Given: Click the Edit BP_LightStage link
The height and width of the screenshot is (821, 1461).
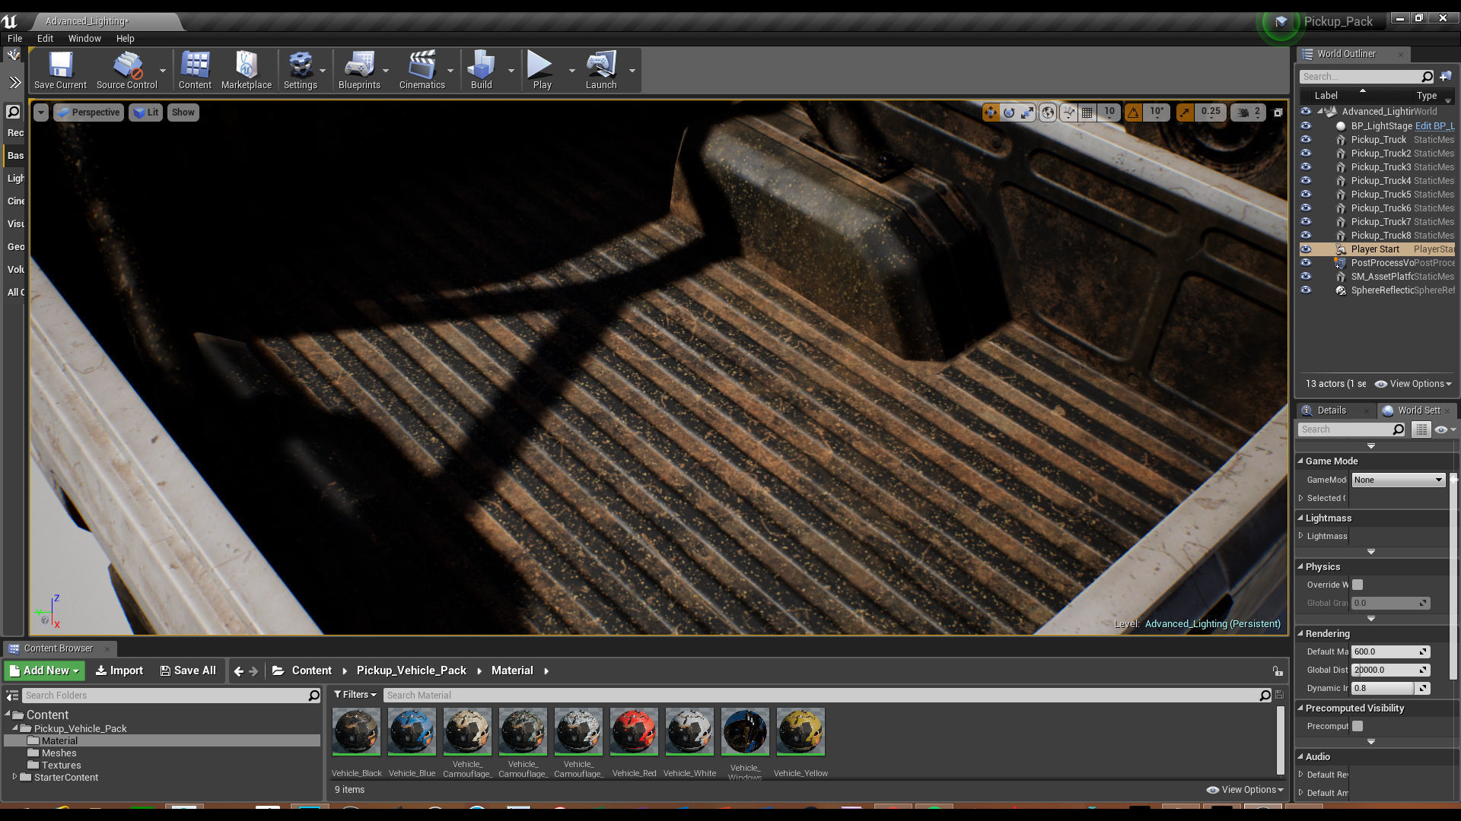Looking at the screenshot, I should pos(1434,126).
